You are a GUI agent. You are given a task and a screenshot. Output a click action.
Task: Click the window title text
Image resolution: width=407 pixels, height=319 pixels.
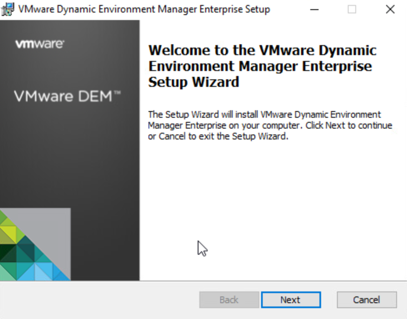(x=144, y=9)
